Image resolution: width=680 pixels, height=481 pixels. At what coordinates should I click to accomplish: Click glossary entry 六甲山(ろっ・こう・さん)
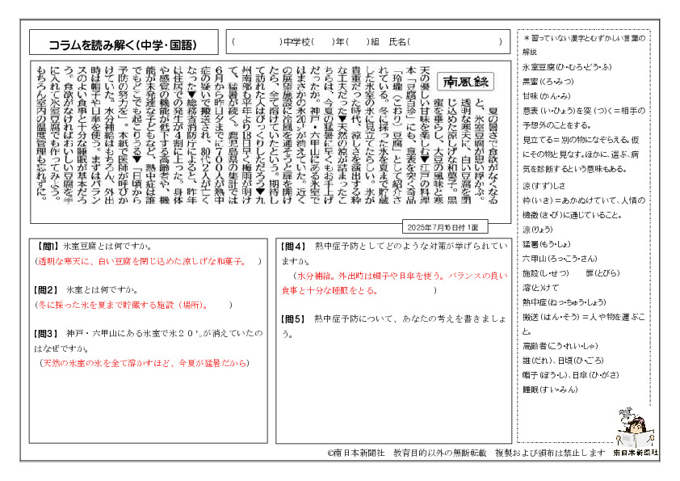tap(560, 259)
